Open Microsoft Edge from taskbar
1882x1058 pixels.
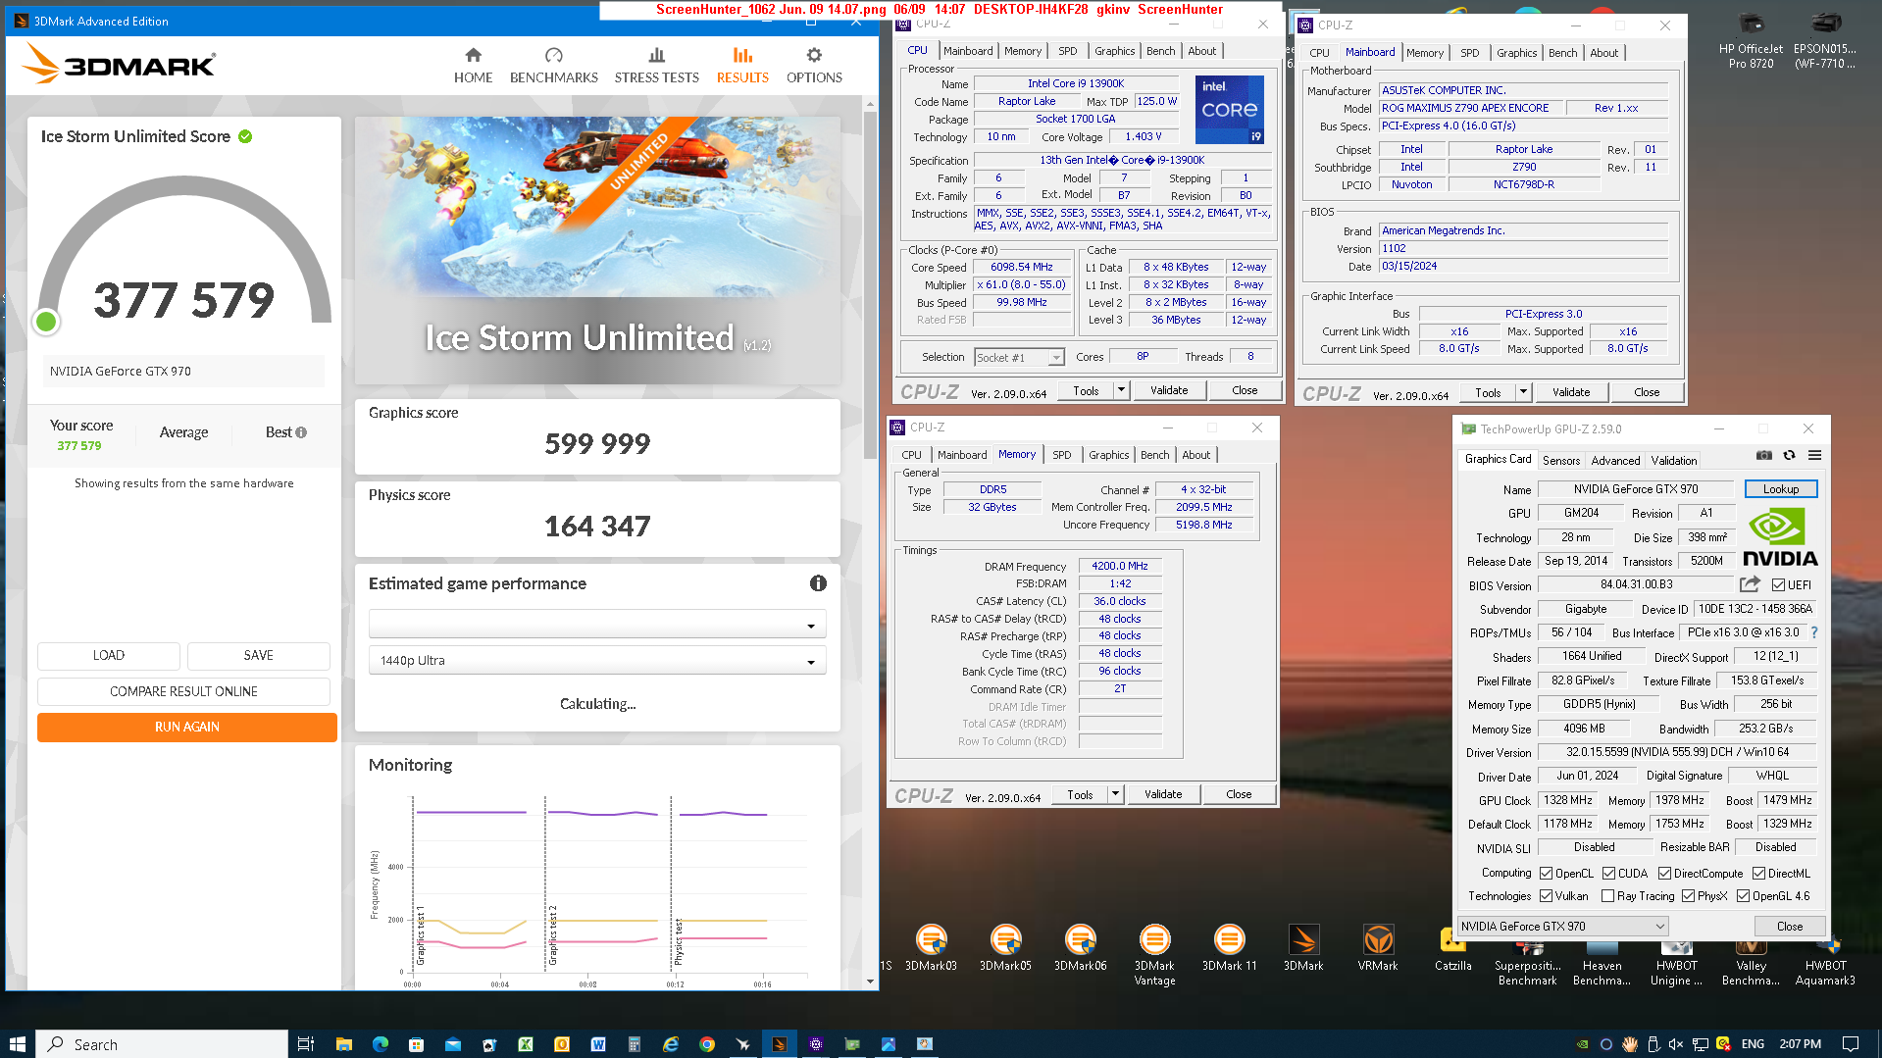[380, 1044]
